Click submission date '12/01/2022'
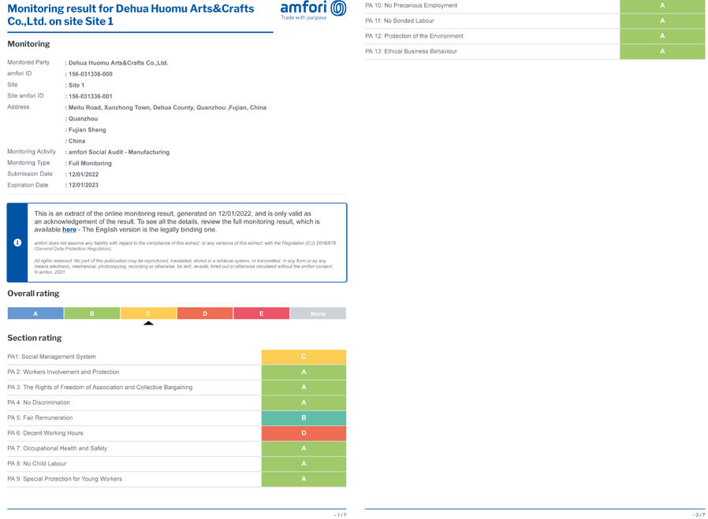The image size is (708, 519). (x=84, y=175)
